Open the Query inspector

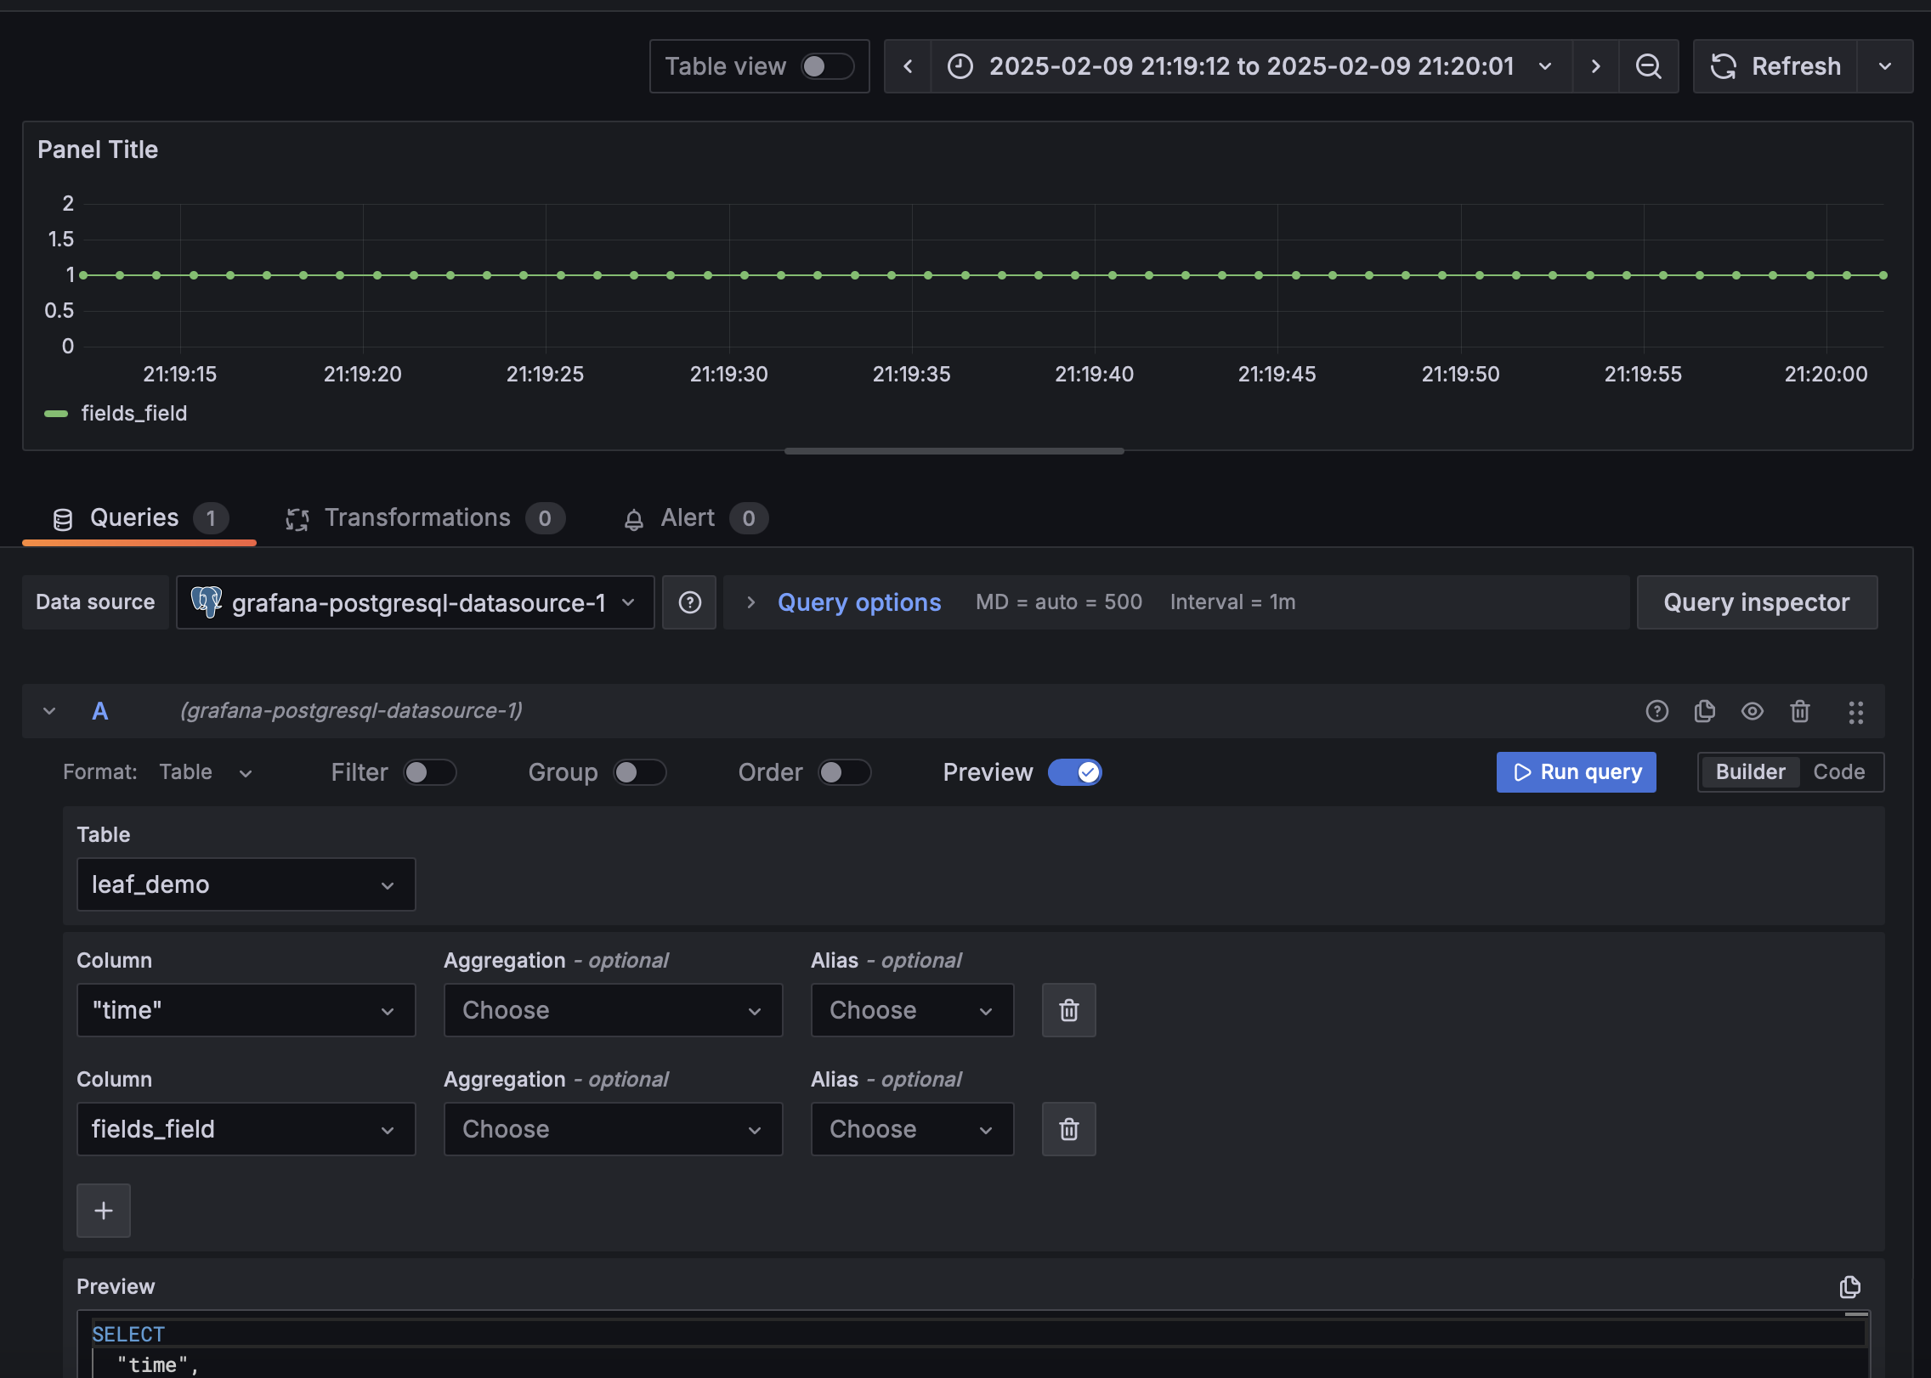tap(1756, 601)
